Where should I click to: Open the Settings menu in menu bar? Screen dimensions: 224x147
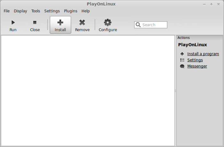(x=52, y=11)
